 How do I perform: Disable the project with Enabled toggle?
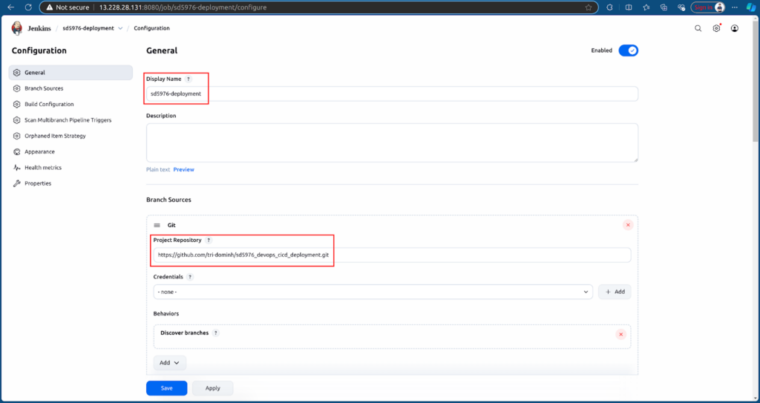point(628,50)
